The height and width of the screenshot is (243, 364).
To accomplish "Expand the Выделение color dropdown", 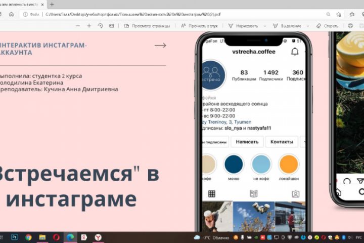I will 308,26.
